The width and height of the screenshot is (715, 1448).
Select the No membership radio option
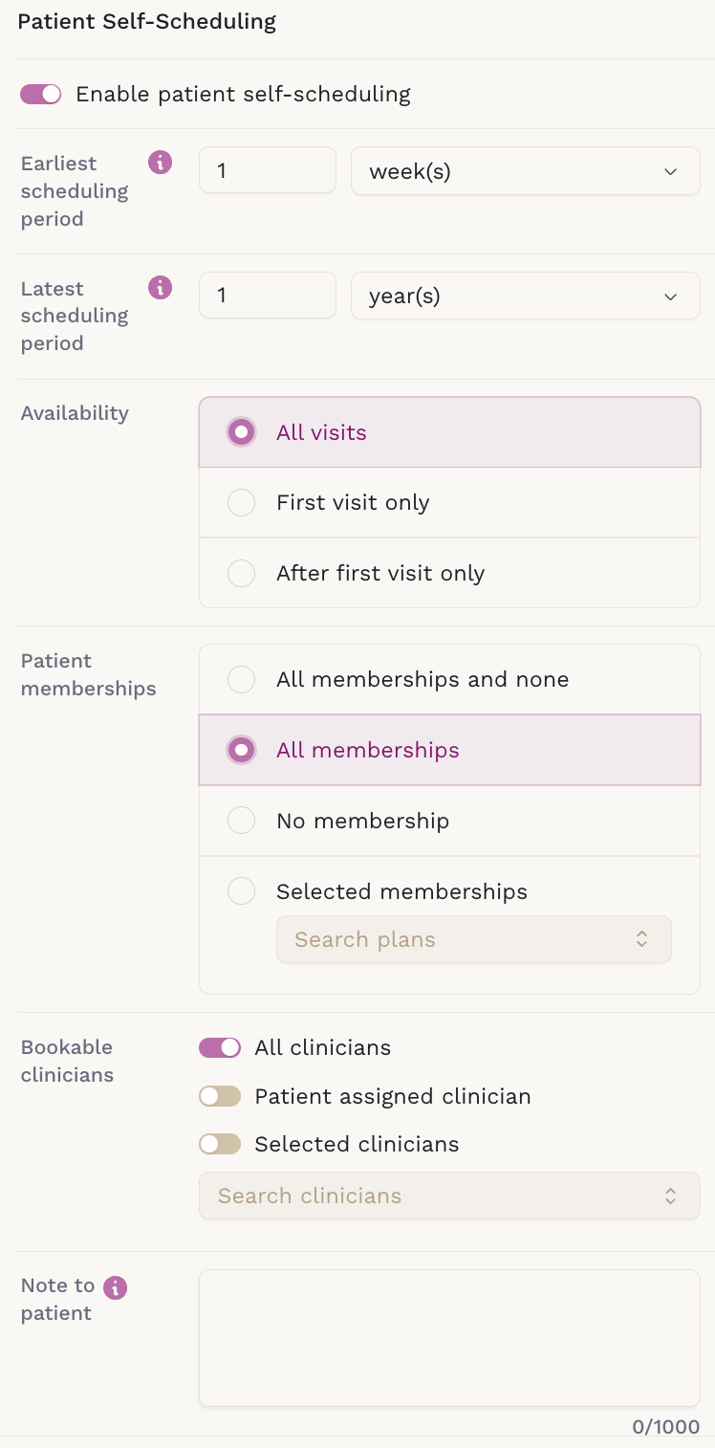pyautogui.click(x=242, y=821)
